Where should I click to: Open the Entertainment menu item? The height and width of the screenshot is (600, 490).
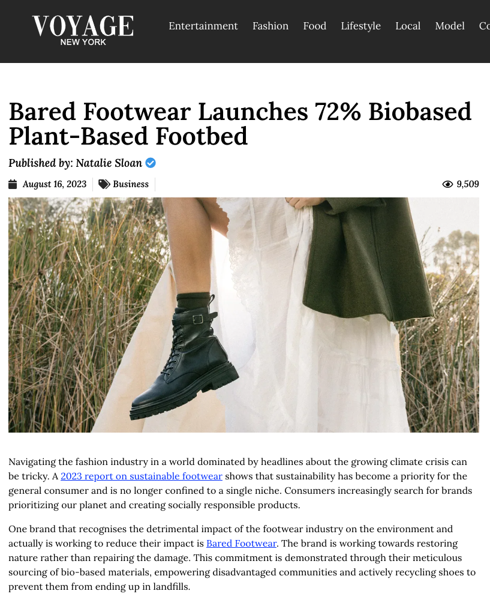coord(203,26)
